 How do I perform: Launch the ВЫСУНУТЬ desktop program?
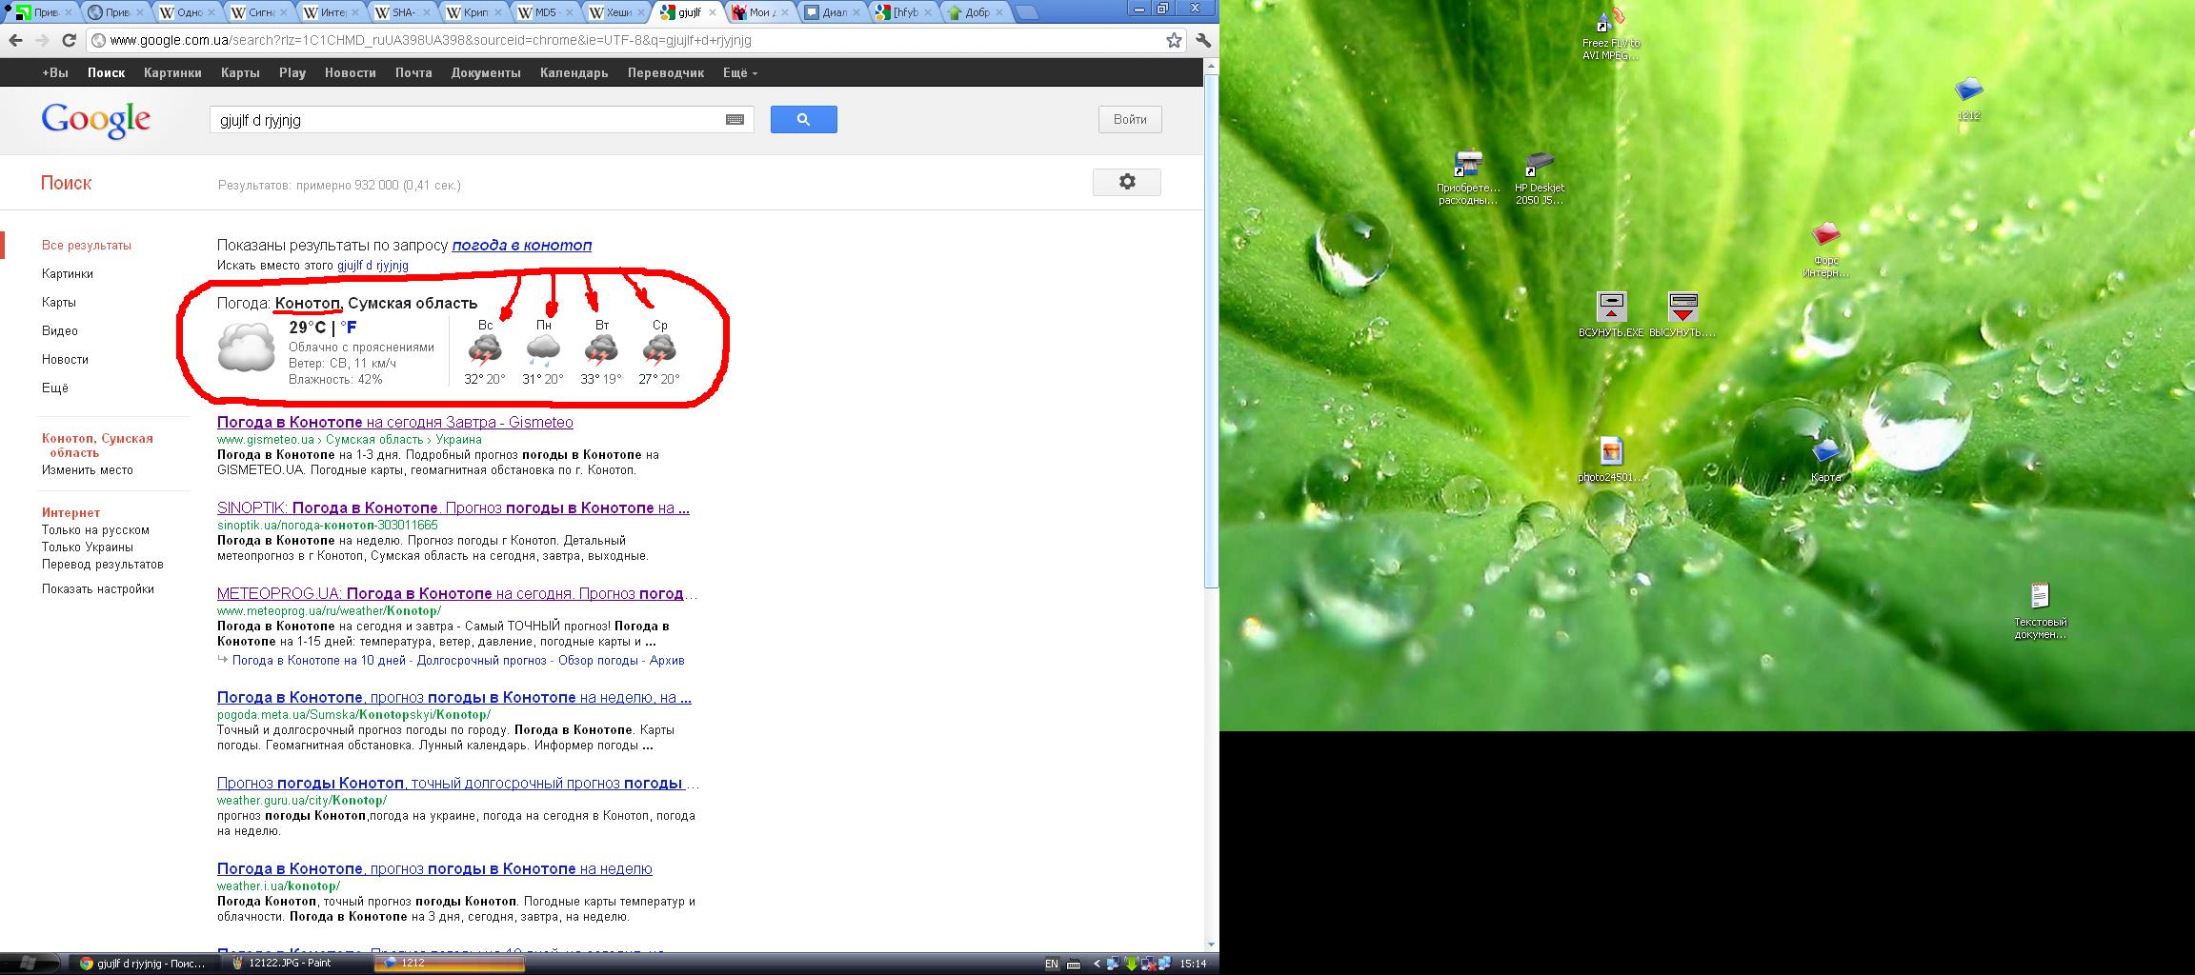(1682, 314)
